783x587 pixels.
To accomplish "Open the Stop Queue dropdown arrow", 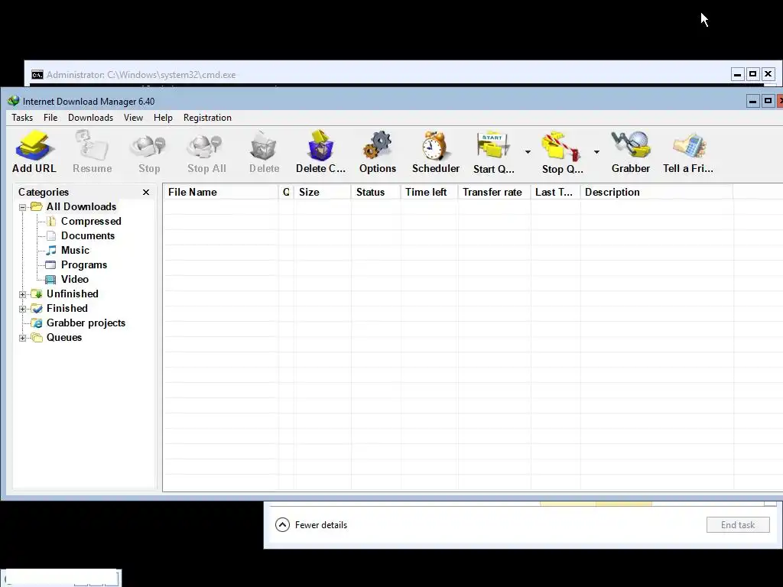I will tap(596, 152).
